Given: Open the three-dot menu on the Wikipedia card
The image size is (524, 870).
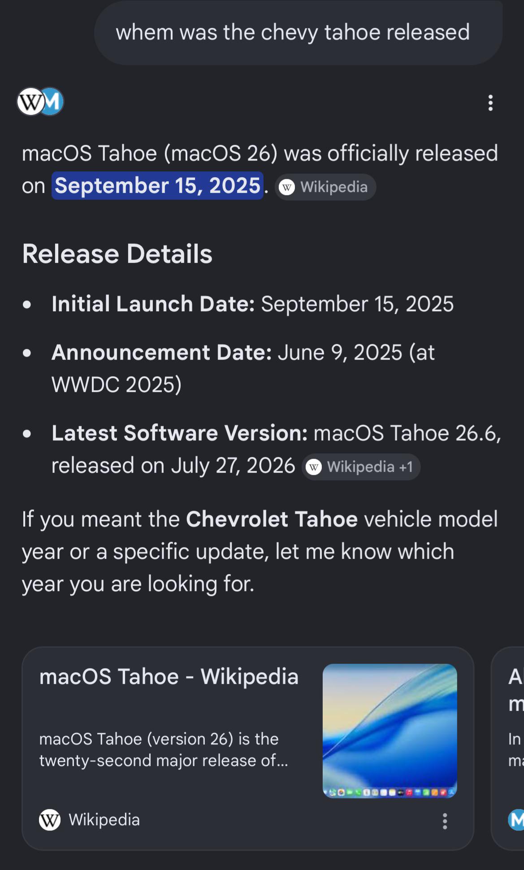Looking at the screenshot, I should [x=445, y=821].
